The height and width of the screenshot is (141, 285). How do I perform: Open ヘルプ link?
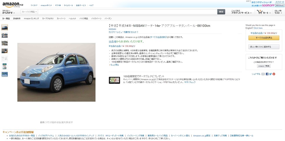point(91,6)
